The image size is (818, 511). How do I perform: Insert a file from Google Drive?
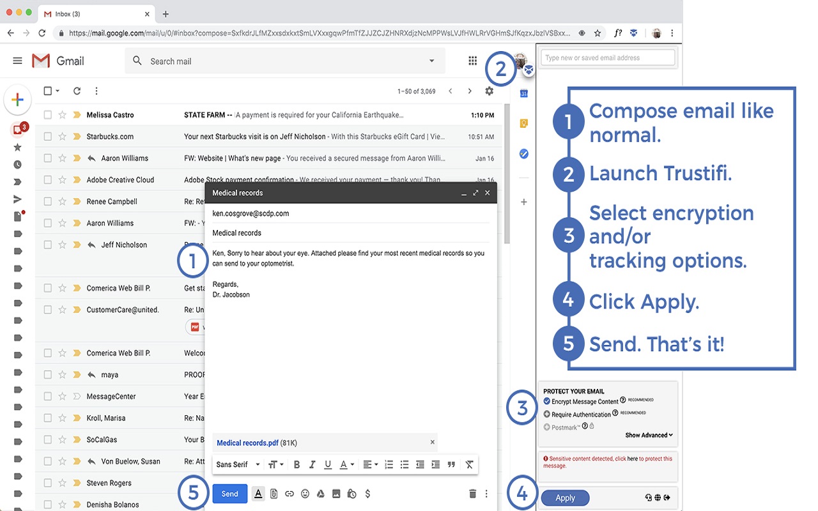pyautogui.click(x=321, y=494)
